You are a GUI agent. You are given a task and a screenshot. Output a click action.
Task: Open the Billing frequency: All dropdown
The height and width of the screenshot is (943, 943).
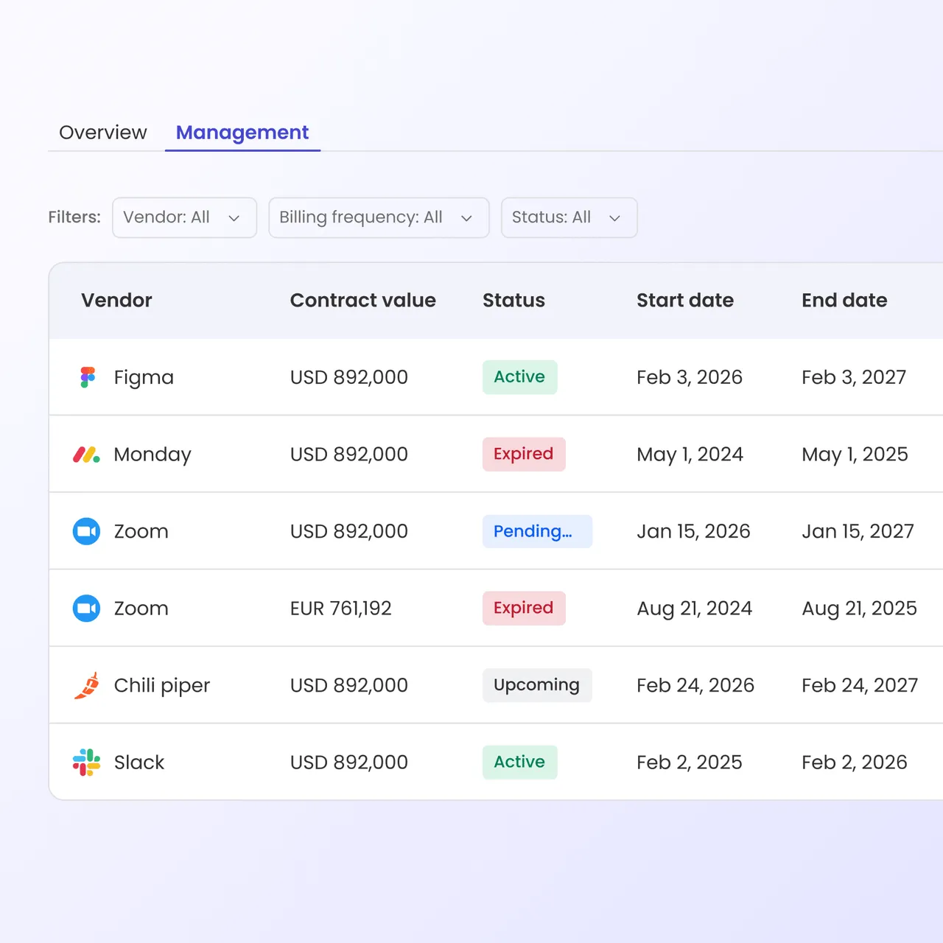(x=379, y=217)
